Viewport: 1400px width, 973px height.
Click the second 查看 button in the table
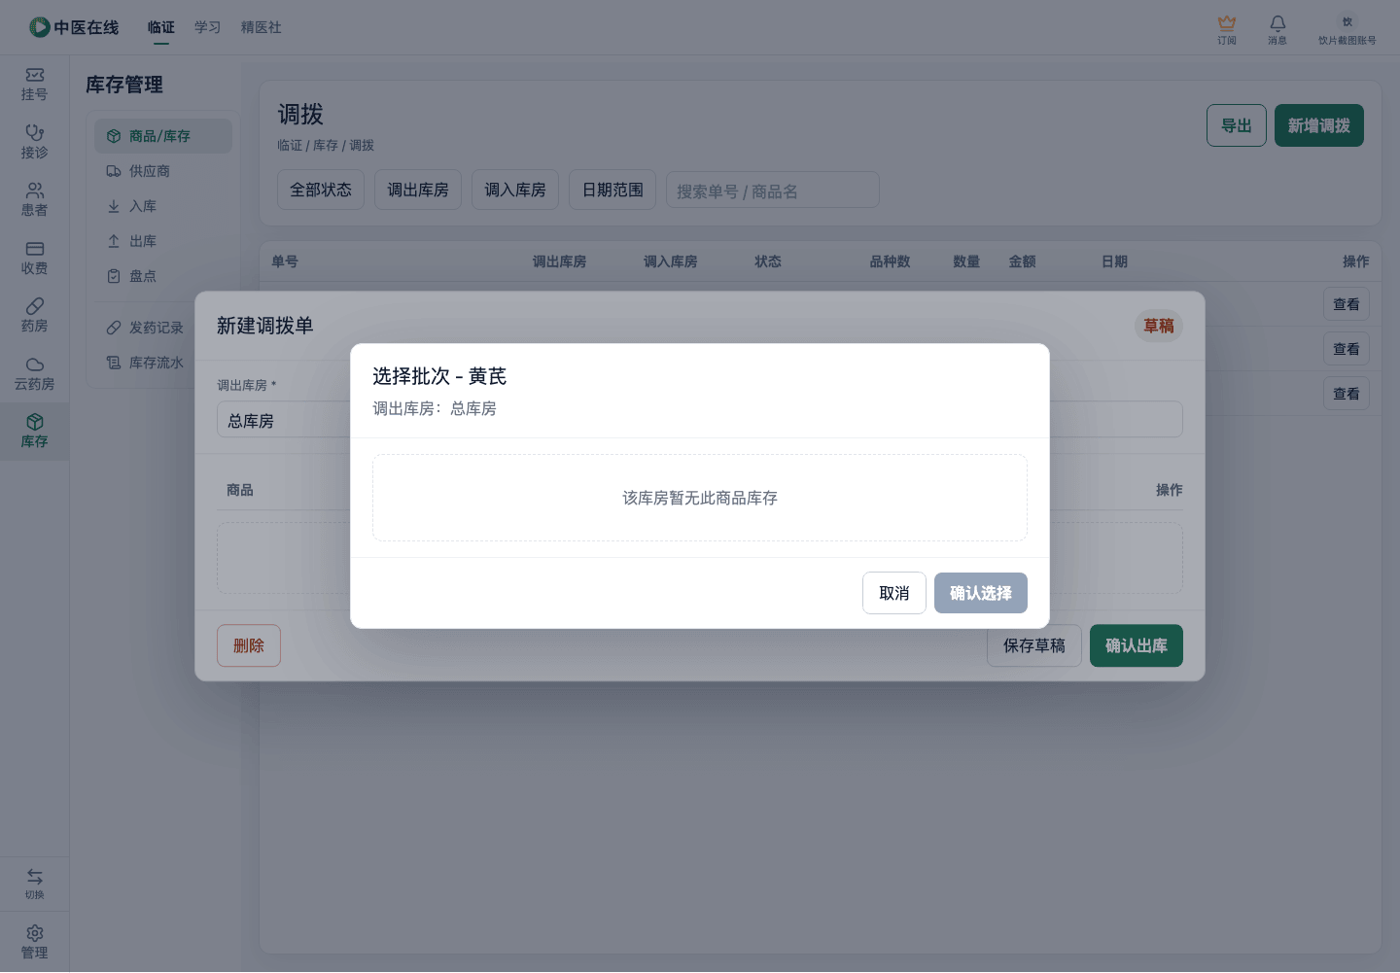point(1347,349)
